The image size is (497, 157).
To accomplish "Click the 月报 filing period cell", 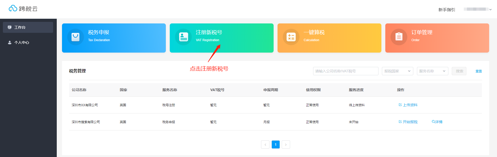I will pyautogui.click(x=267, y=122).
